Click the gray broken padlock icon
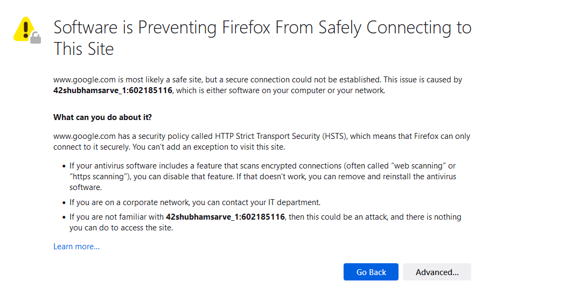566x295 pixels. pyautogui.click(x=36, y=38)
